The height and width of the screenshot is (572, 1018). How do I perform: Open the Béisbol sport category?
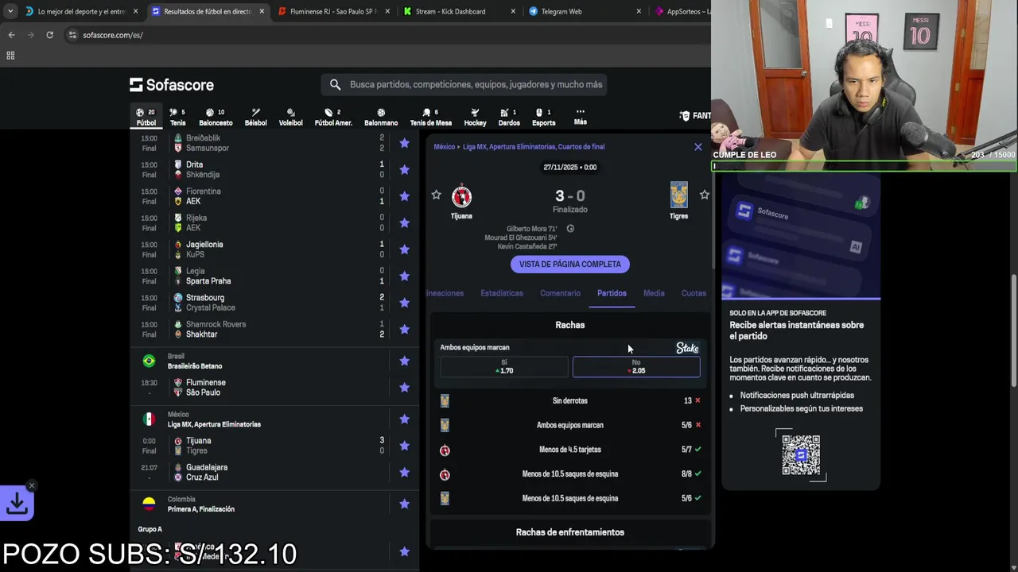tap(256, 117)
